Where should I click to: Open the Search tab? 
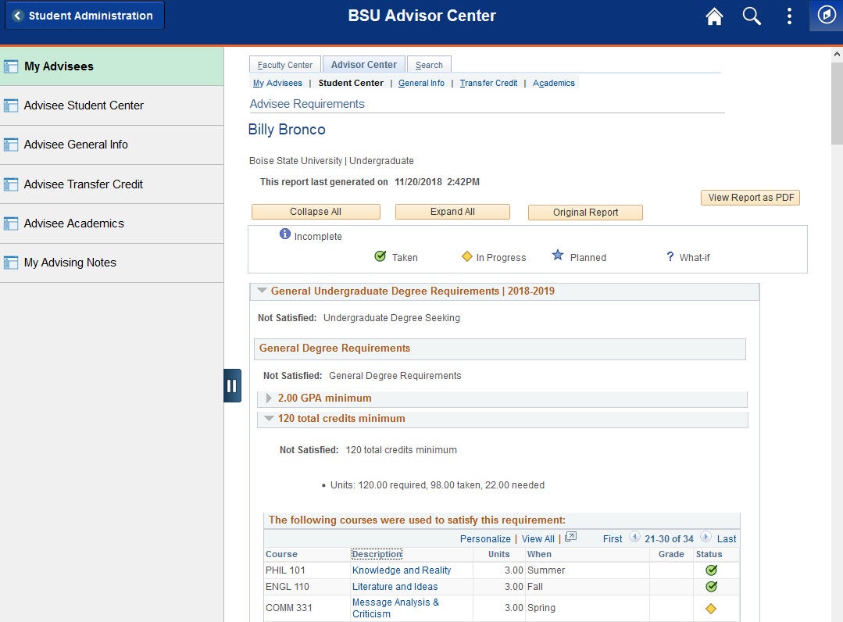pyautogui.click(x=429, y=65)
